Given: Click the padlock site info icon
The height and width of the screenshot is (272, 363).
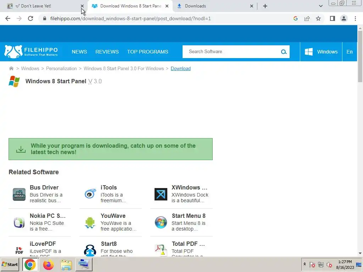Looking at the screenshot, I should click(x=45, y=18).
